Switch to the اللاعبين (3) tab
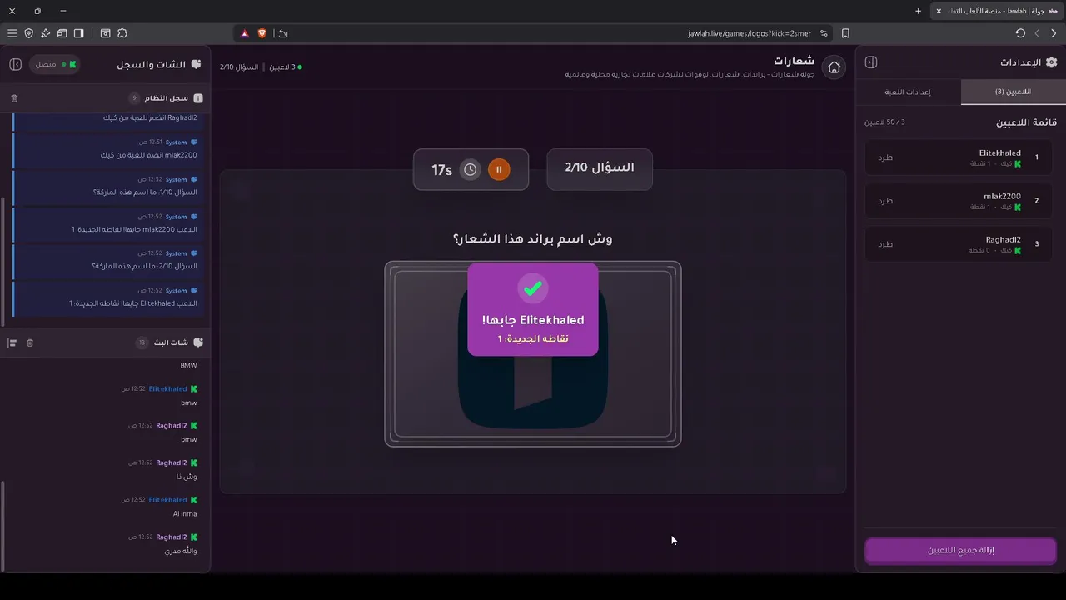 click(1013, 92)
